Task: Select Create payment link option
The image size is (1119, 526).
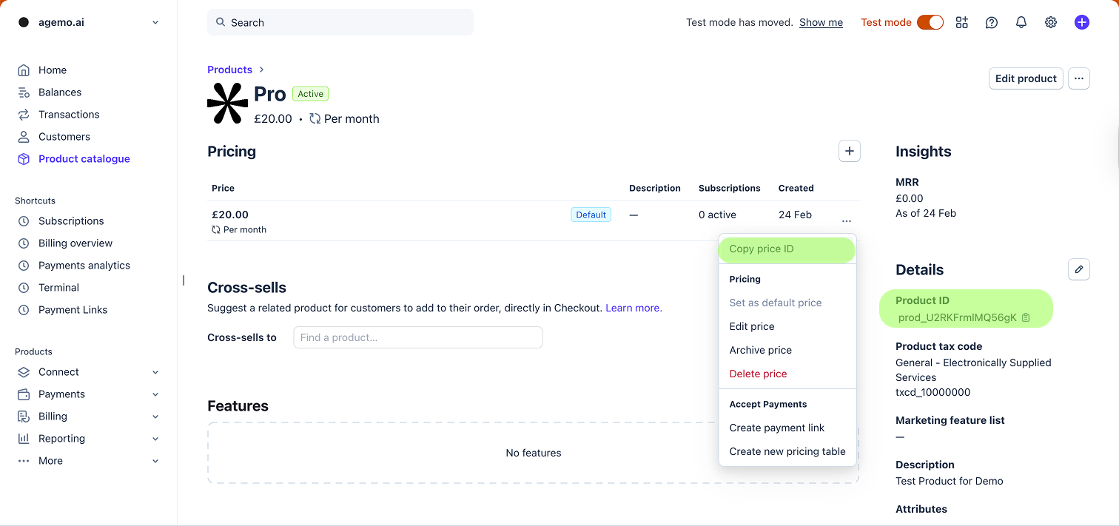Action: pyautogui.click(x=776, y=428)
